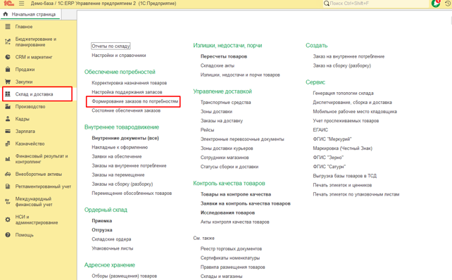
Task: Click the Закупки cart icon
Action: point(8,82)
